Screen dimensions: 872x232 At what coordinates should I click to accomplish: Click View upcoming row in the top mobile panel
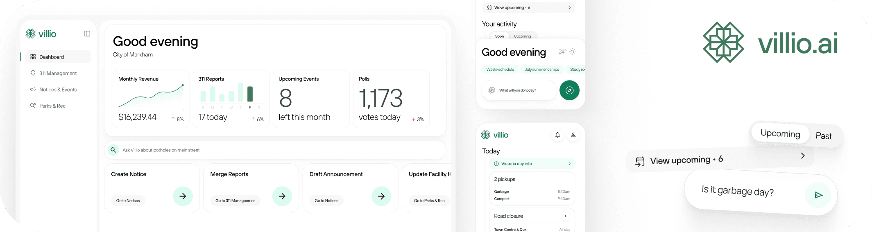click(x=528, y=7)
